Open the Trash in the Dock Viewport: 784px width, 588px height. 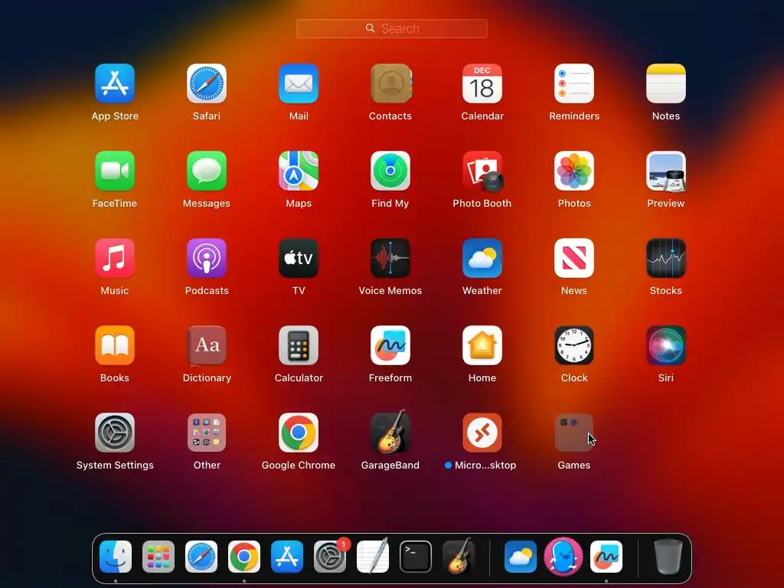point(668,556)
